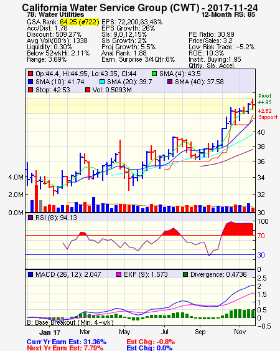Click the 'Anal Rank: 1.88' text

pyautogui.click(x=124, y=53)
